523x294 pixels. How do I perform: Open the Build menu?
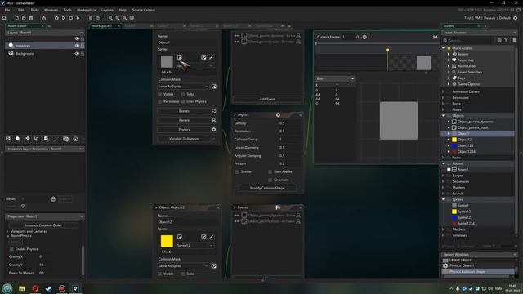(34, 10)
